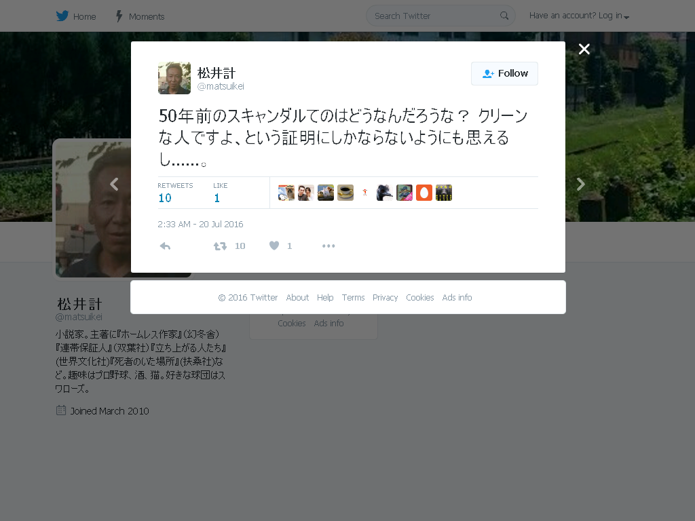Open the like count of 1
This screenshot has height=521, width=695.
pos(217,198)
